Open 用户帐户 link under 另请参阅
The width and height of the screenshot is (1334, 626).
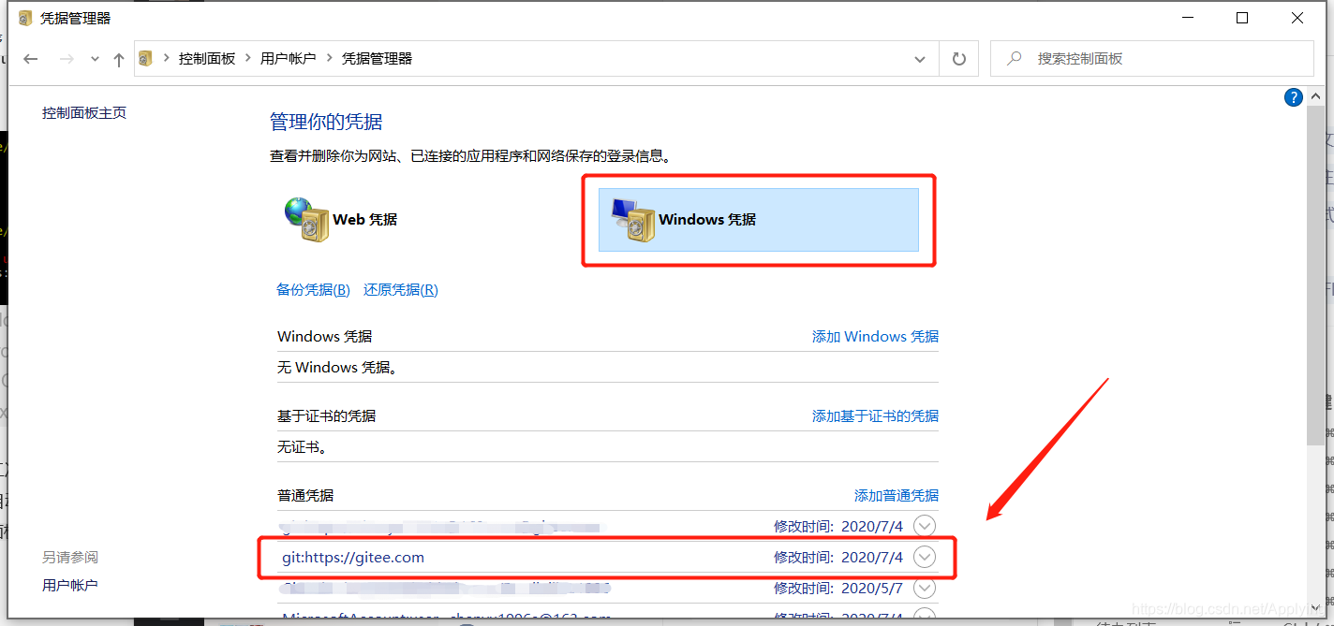[70, 585]
